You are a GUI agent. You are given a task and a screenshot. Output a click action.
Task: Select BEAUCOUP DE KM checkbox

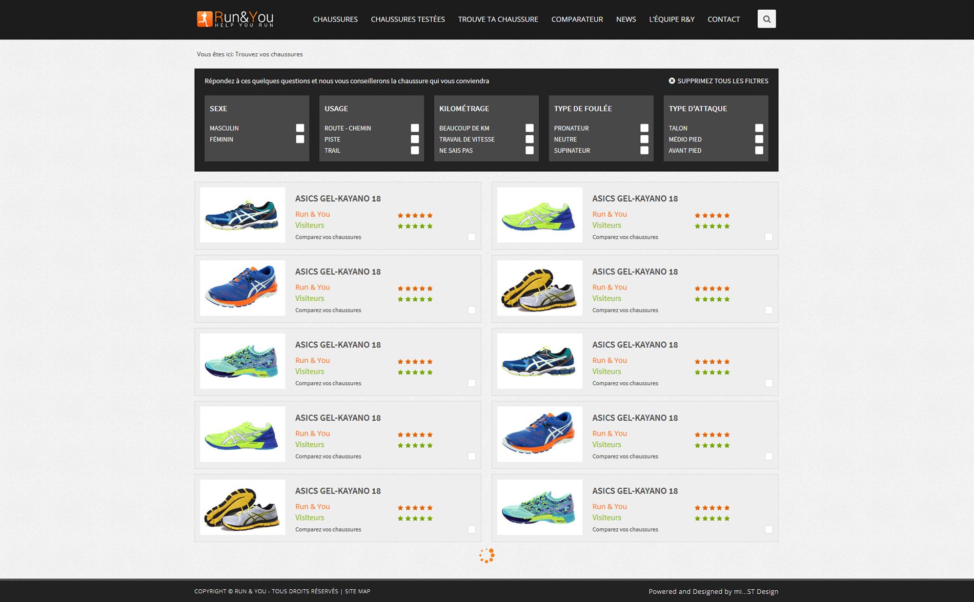pyautogui.click(x=530, y=128)
